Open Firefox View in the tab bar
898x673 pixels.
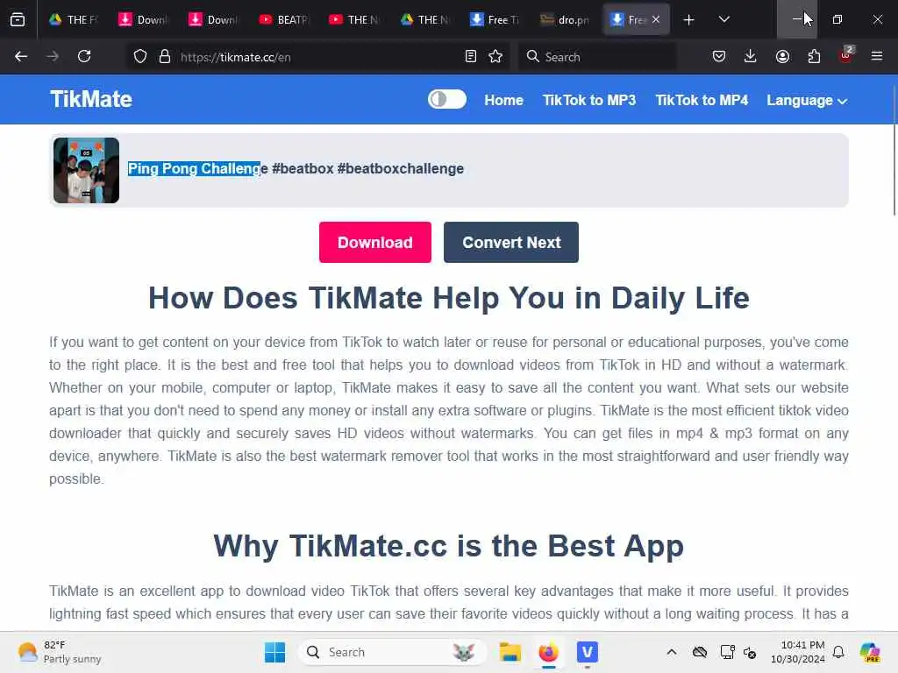[18, 20]
